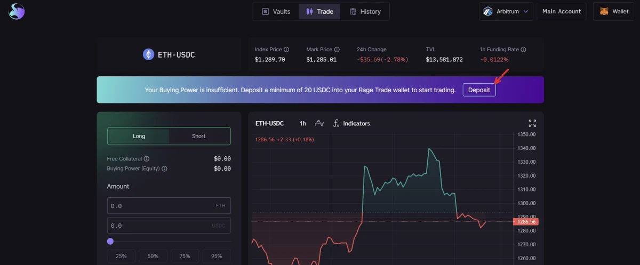Open the Indicators fx menu
640x265 pixels.
[351, 123]
